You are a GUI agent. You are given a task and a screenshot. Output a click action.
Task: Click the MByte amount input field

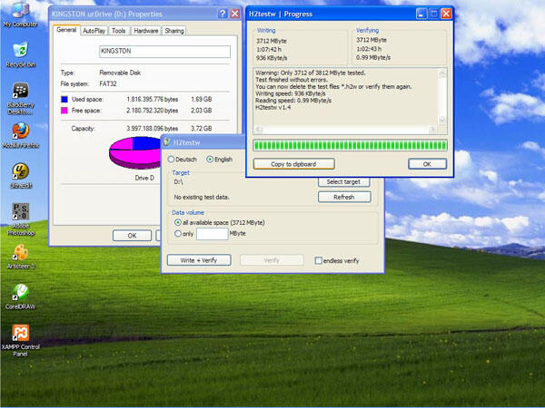pyautogui.click(x=212, y=234)
